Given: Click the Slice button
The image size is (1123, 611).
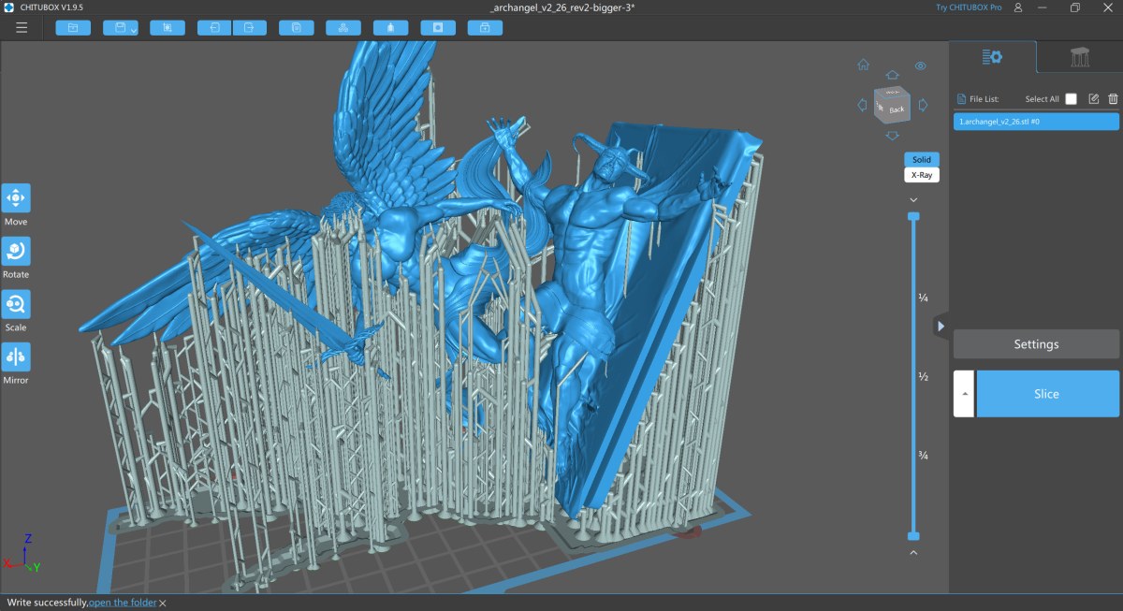Looking at the screenshot, I should [1047, 394].
